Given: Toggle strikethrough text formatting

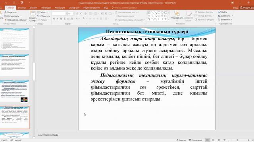Looking at the screenshot, I should pyautogui.click(x=68, y=19).
